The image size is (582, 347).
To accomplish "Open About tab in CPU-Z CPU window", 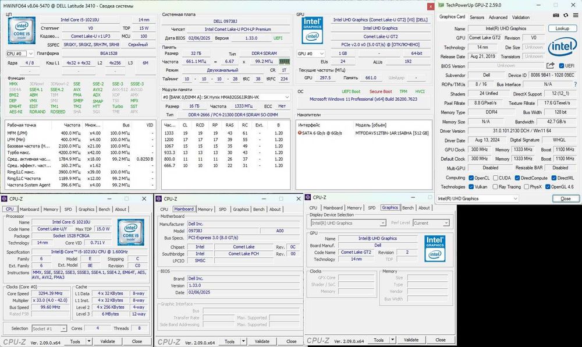I will [x=120, y=210].
